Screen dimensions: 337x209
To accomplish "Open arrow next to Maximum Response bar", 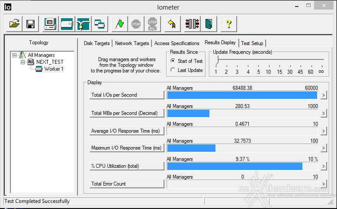I will coord(324,148).
